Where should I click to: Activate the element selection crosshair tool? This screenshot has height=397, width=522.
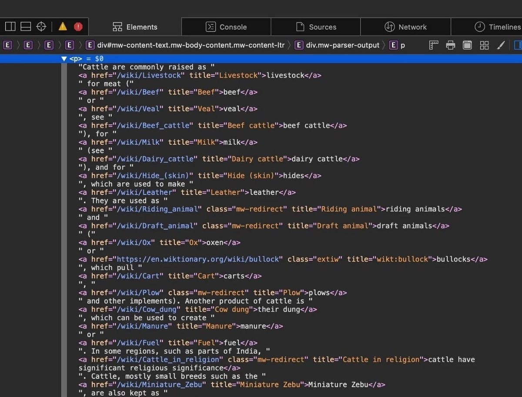point(41,26)
